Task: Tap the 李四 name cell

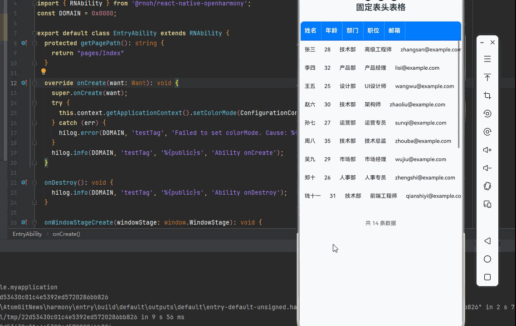Action: pos(310,68)
